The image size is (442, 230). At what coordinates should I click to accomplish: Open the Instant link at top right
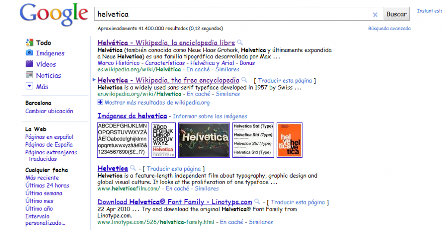pyautogui.click(x=429, y=11)
